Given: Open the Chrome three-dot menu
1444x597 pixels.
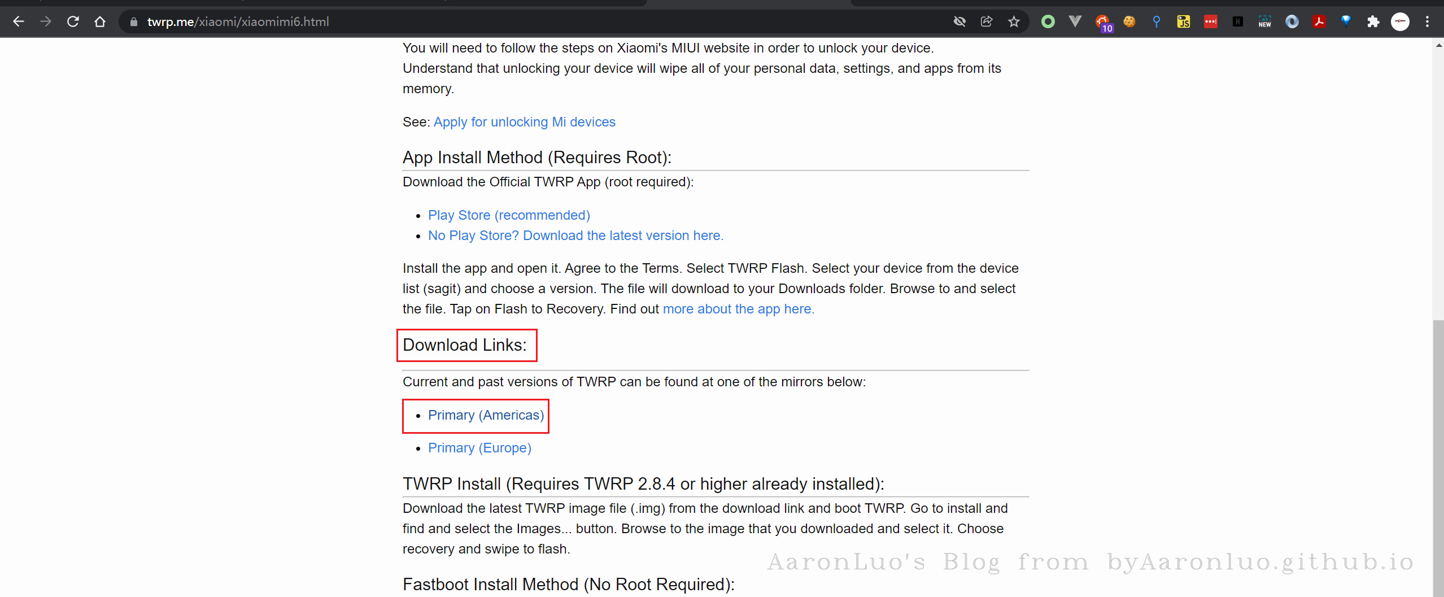Looking at the screenshot, I should coord(1427,22).
